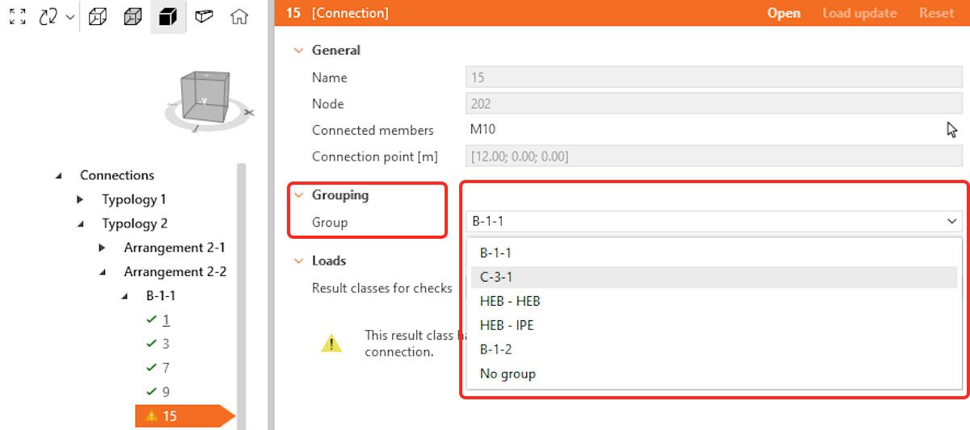Screen dimensions: 970x430
Task: Reset to home view
Action: coord(239,16)
